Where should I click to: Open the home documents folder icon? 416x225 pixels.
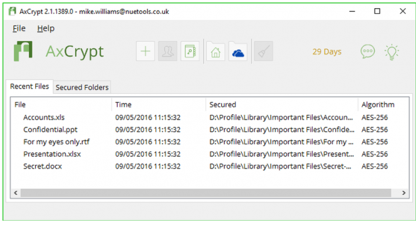pyautogui.click(x=216, y=51)
